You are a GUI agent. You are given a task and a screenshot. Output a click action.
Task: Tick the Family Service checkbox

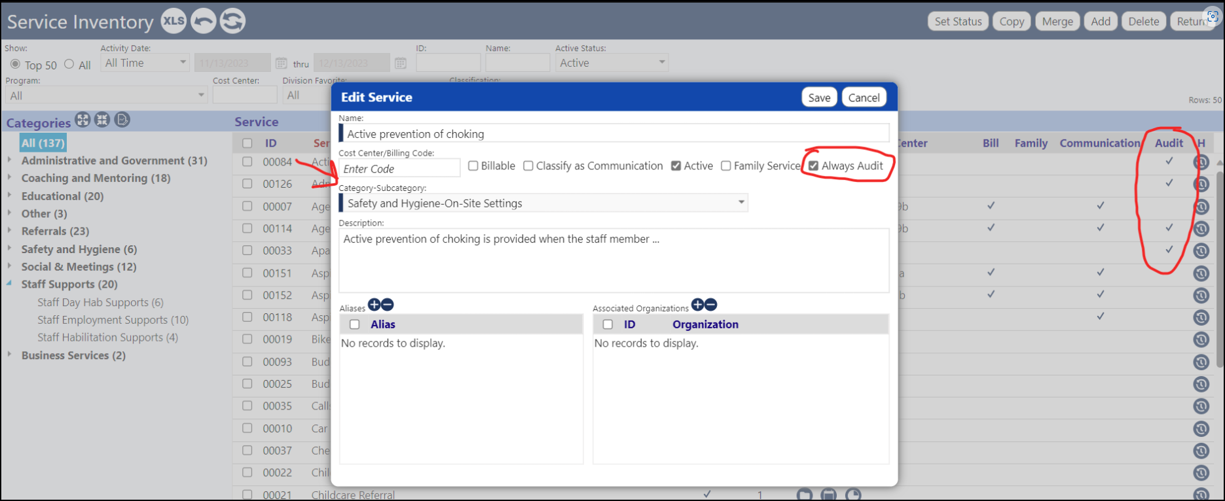click(x=726, y=166)
